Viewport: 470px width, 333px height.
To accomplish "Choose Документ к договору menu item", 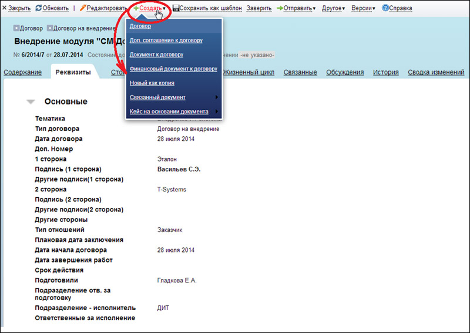I will point(156,55).
